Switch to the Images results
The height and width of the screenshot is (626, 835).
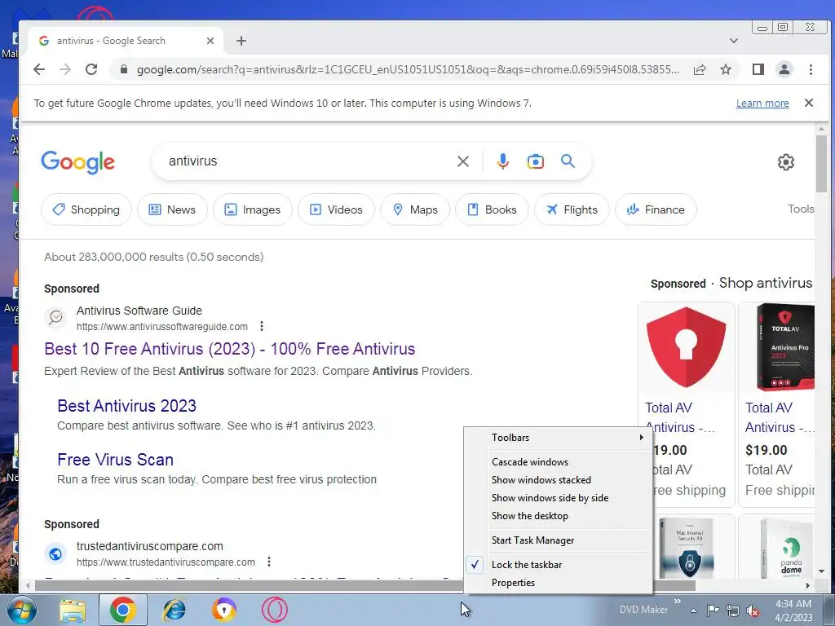click(x=253, y=209)
